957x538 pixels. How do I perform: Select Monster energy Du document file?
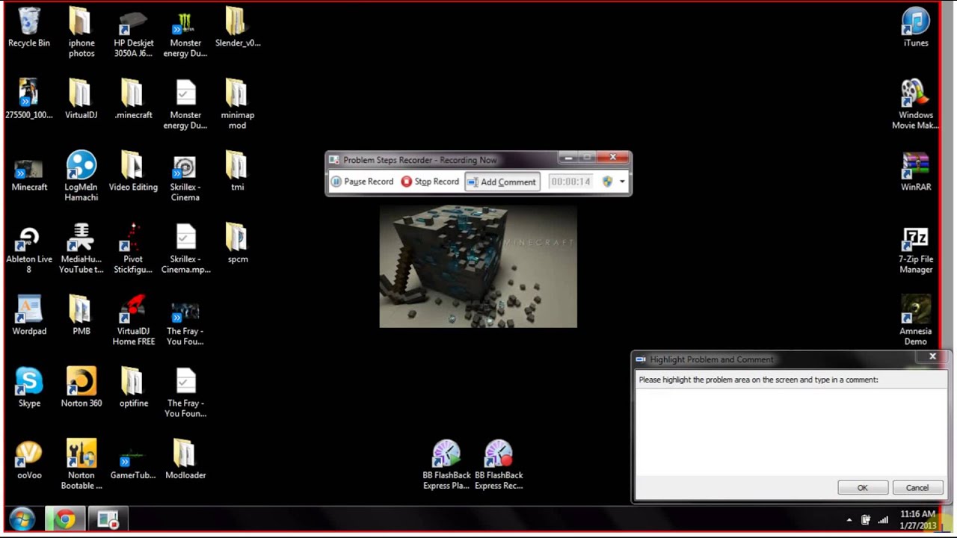coord(185,105)
